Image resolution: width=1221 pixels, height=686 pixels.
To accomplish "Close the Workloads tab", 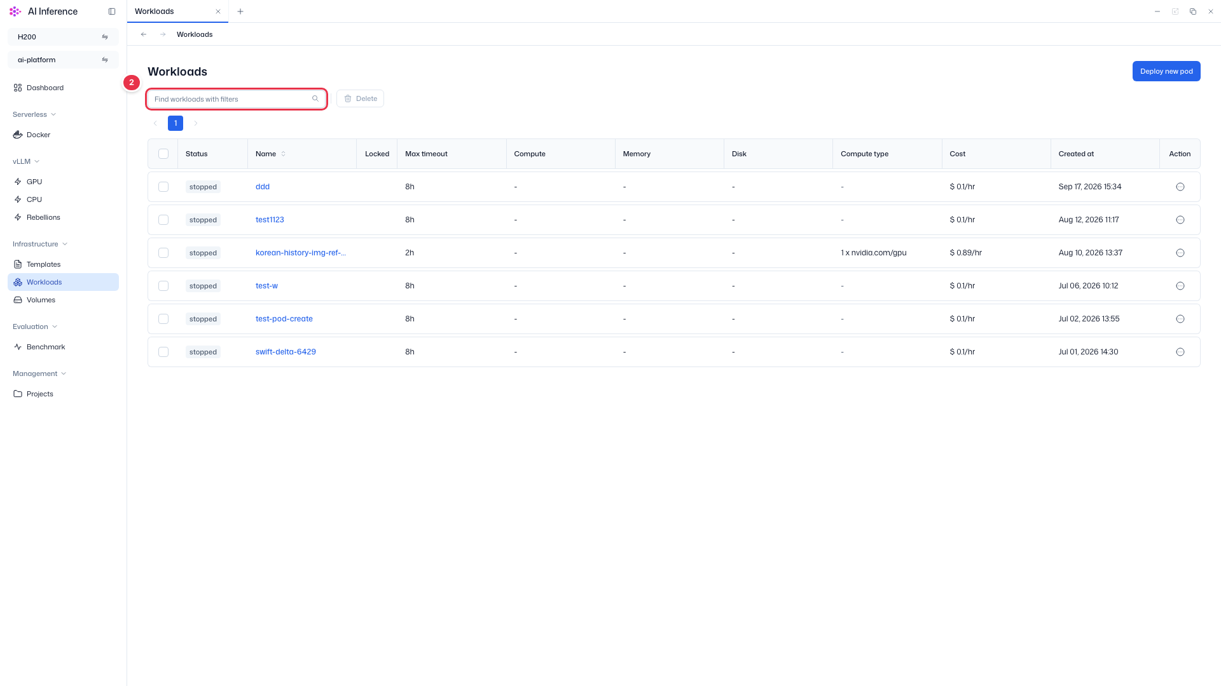I will pos(218,11).
